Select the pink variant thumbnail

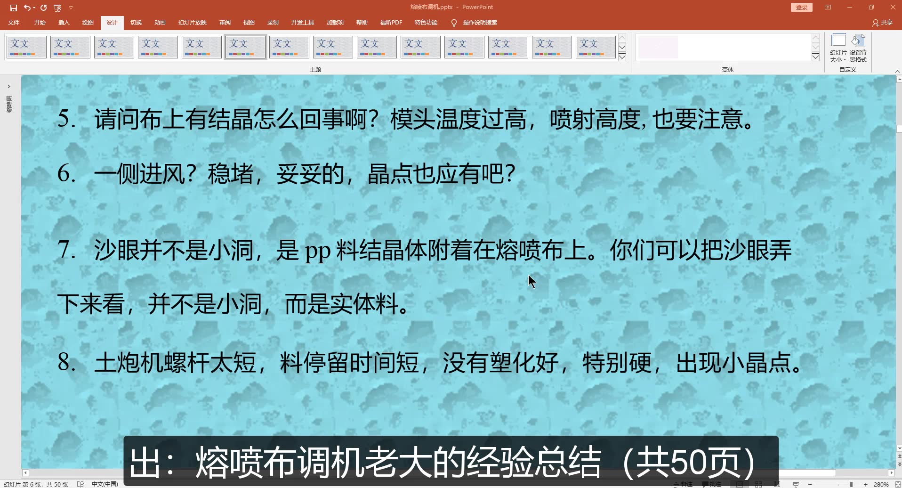point(658,47)
